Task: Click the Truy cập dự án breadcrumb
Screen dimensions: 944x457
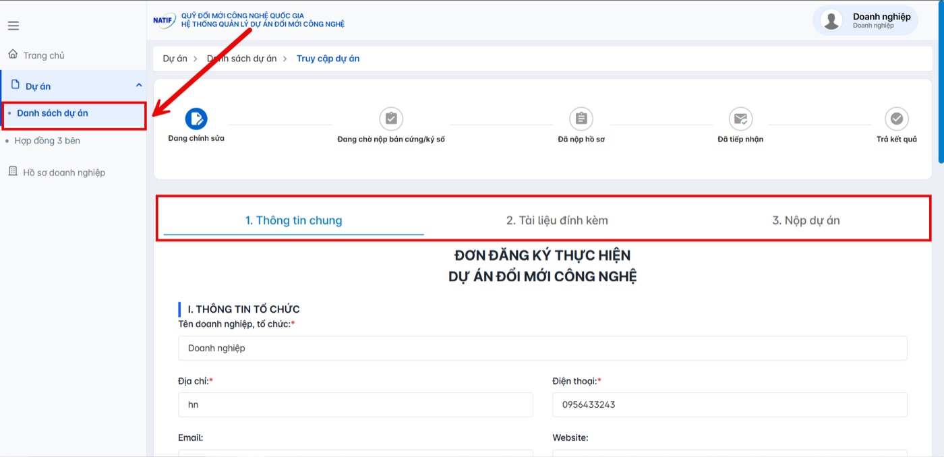Action: pos(328,59)
